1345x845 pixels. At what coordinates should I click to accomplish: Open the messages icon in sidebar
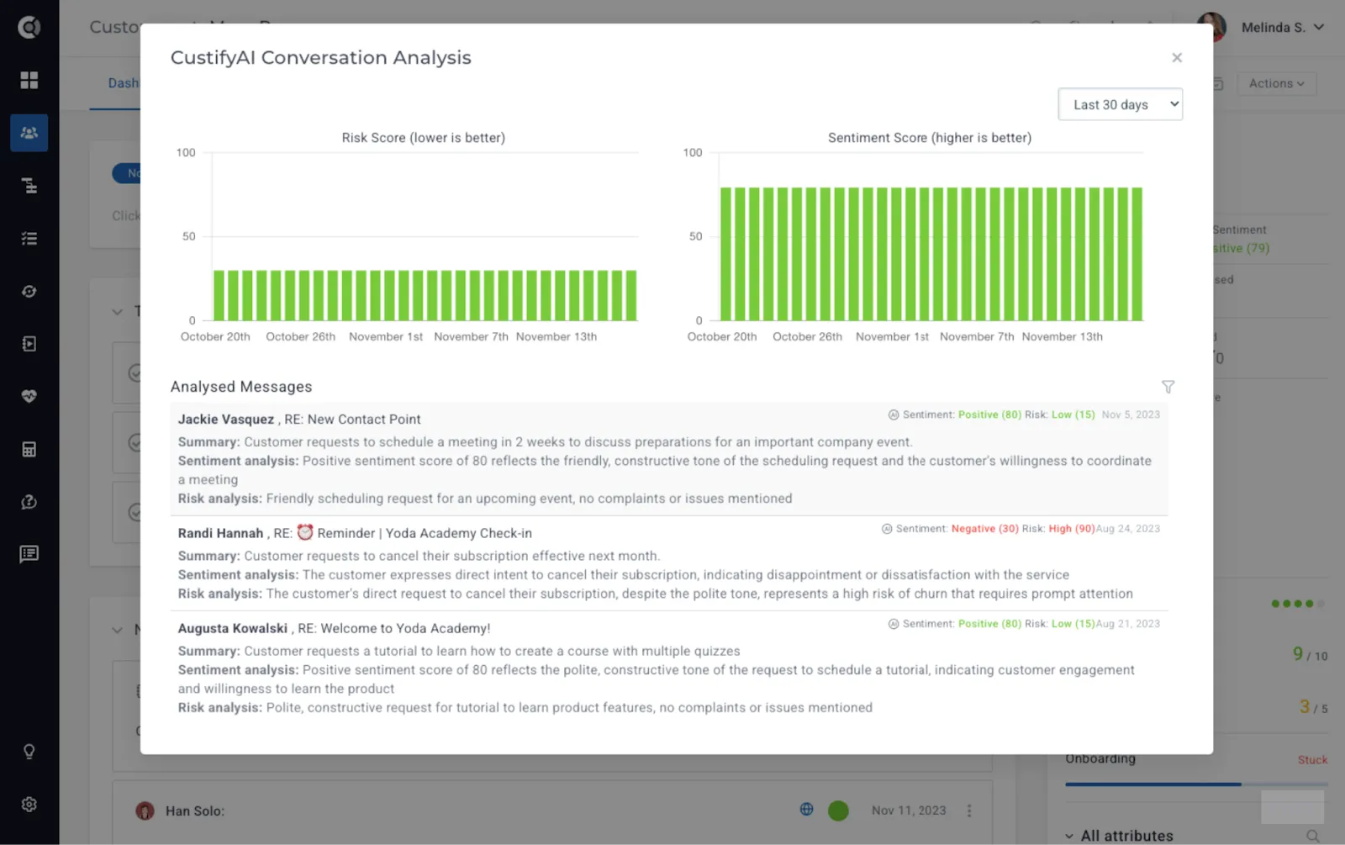(29, 554)
